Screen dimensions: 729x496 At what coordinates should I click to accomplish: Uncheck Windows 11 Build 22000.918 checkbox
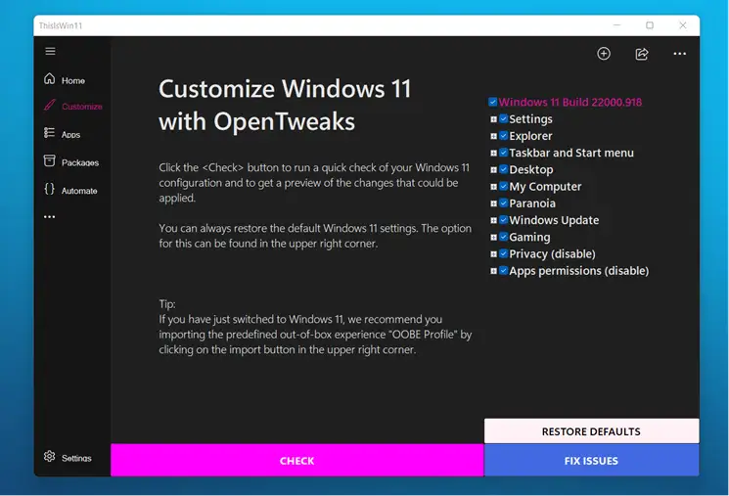(493, 102)
